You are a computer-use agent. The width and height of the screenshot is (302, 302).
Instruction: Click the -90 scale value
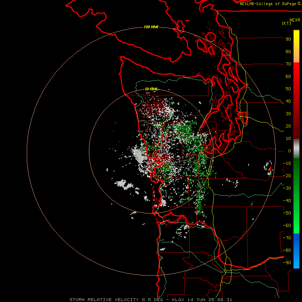(x=287, y=263)
